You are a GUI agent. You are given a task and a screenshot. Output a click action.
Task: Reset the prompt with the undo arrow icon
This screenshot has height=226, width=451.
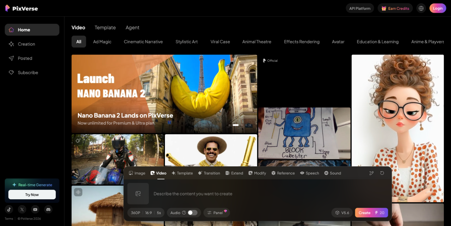pos(382,173)
